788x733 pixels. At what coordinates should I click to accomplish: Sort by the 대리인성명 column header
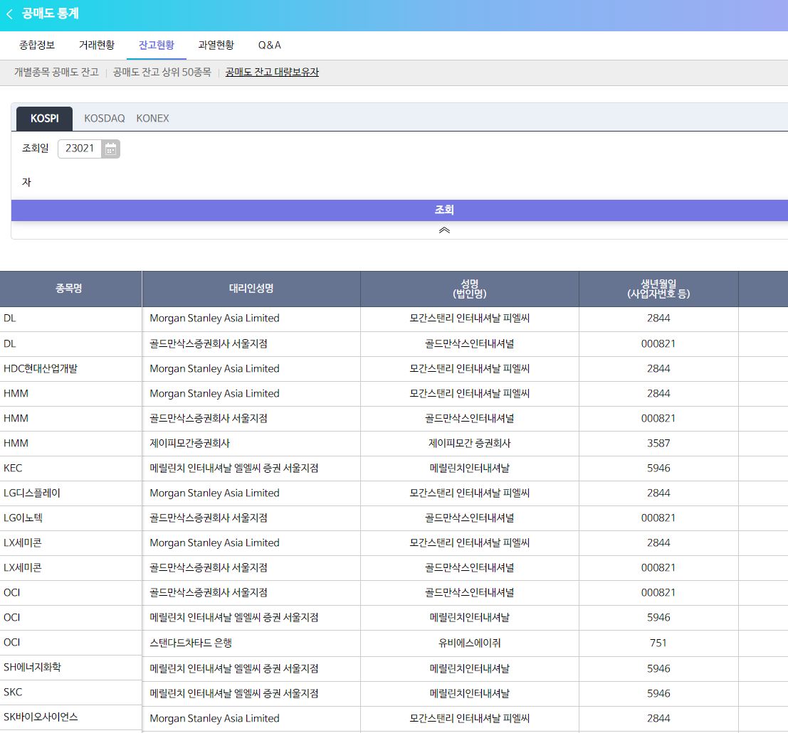tap(251, 289)
